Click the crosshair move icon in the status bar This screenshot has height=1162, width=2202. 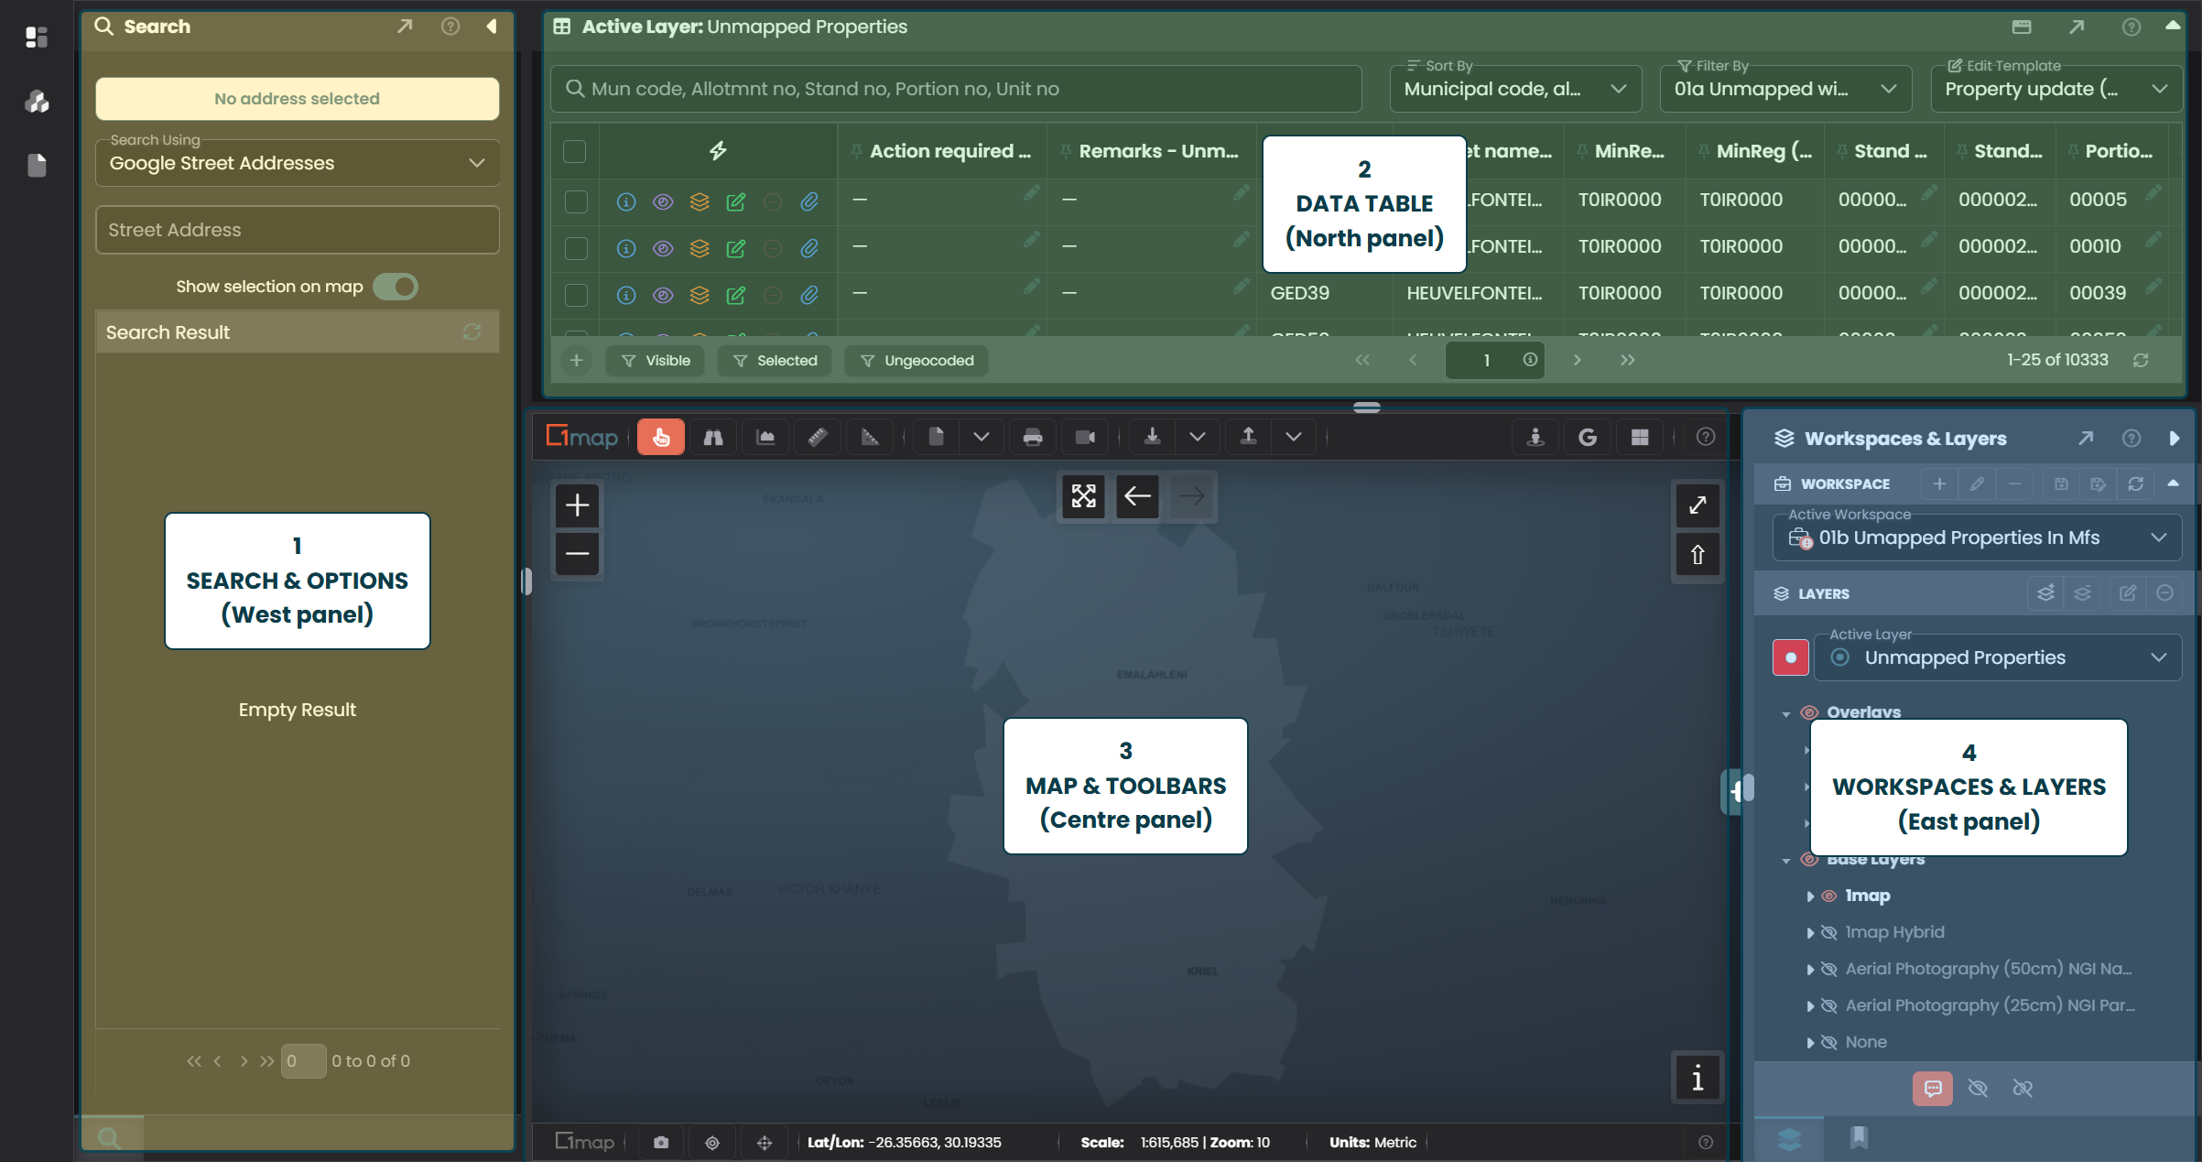coord(765,1142)
